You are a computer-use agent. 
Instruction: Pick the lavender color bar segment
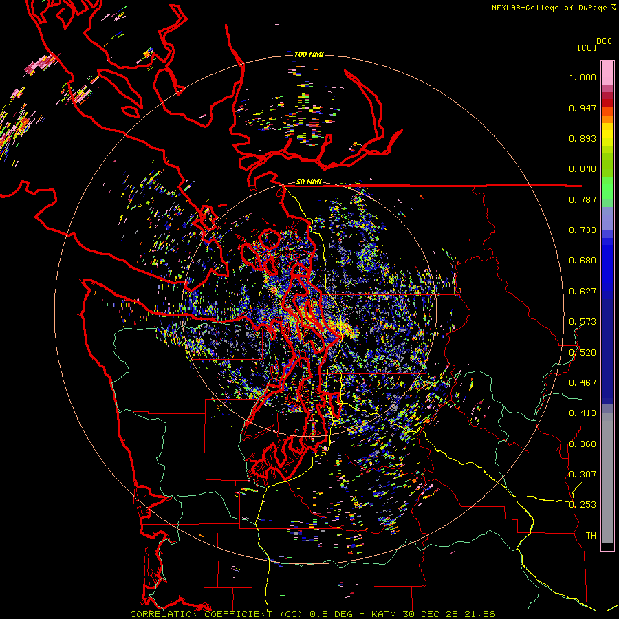[x=607, y=218]
